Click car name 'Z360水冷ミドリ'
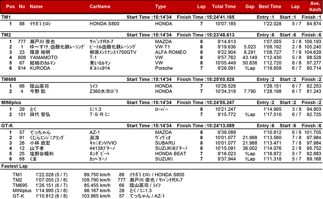Viewport: 323px width, 199px height. tap(104, 92)
